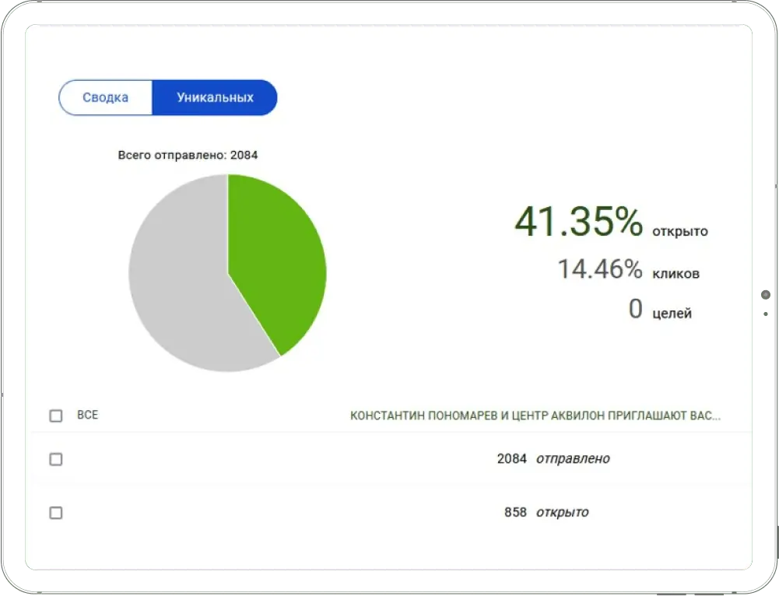779x596 pixels.
Task: Click the italic отправлено label in the table
Action: (x=573, y=459)
